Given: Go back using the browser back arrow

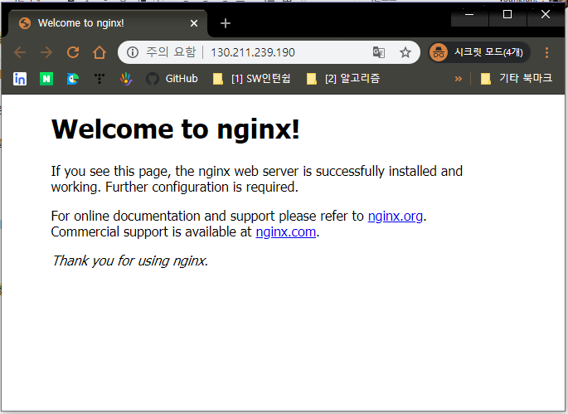Looking at the screenshot, I should pyautogui.click(x=20, y=52).
